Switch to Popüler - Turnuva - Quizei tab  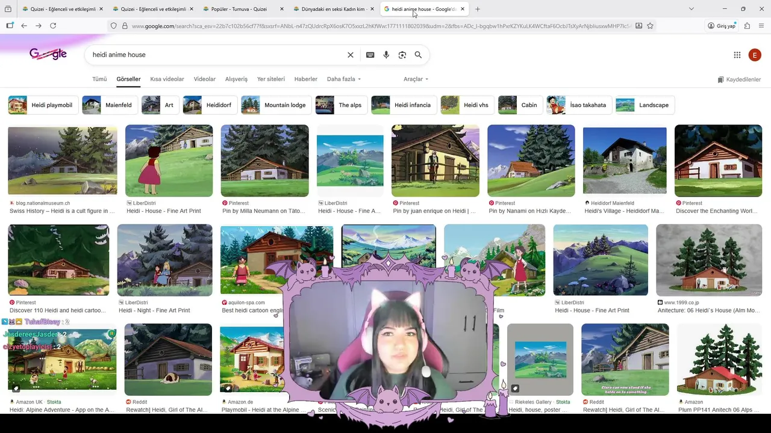pos(243,9)
